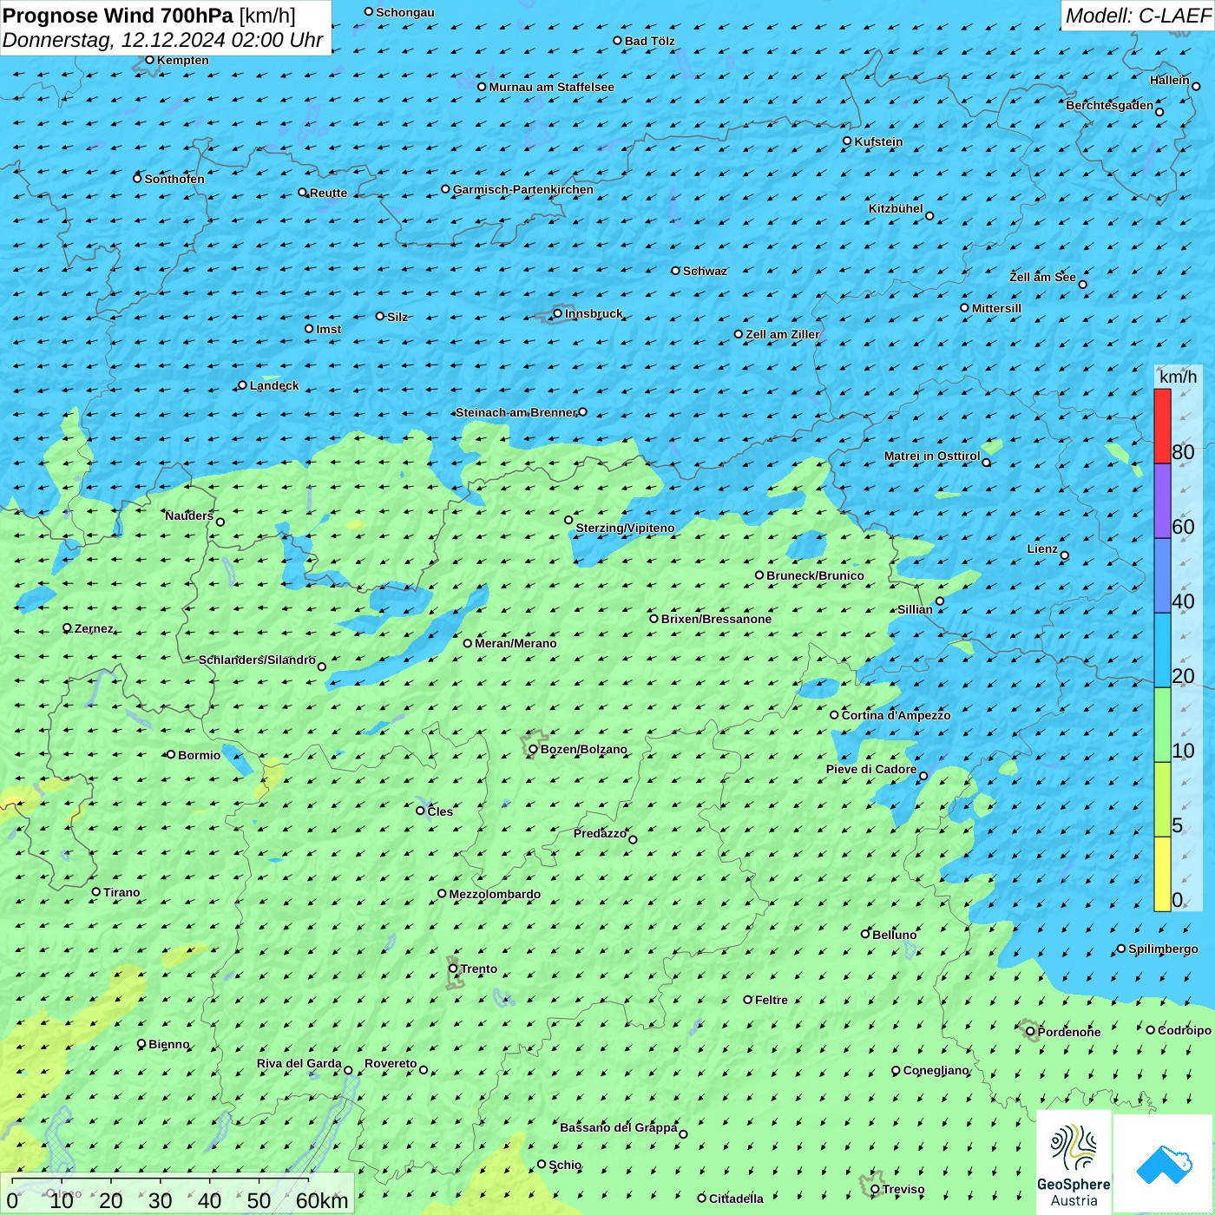The image size is (1215, 1215).
Task: Click the Cortina d'Ampezzo marker
Action: (834, 715)
